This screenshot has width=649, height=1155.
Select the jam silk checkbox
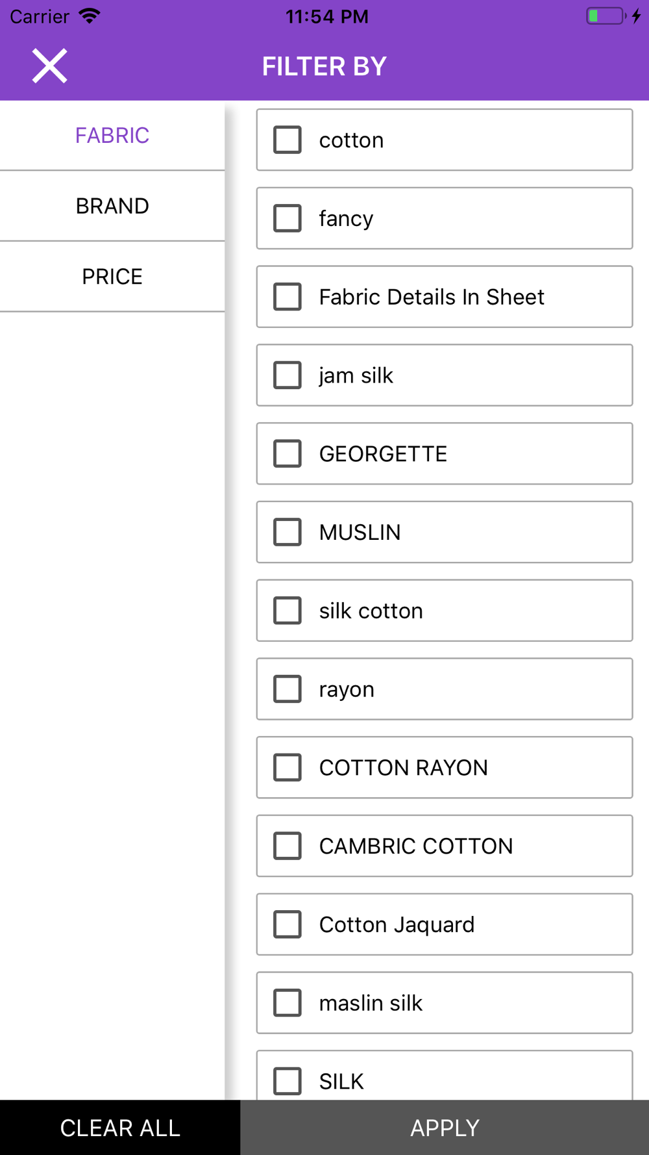pyautogui.click(x=288, y=375)
